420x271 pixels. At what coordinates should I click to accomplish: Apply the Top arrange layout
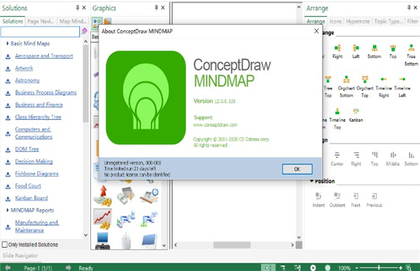(393, 51)
